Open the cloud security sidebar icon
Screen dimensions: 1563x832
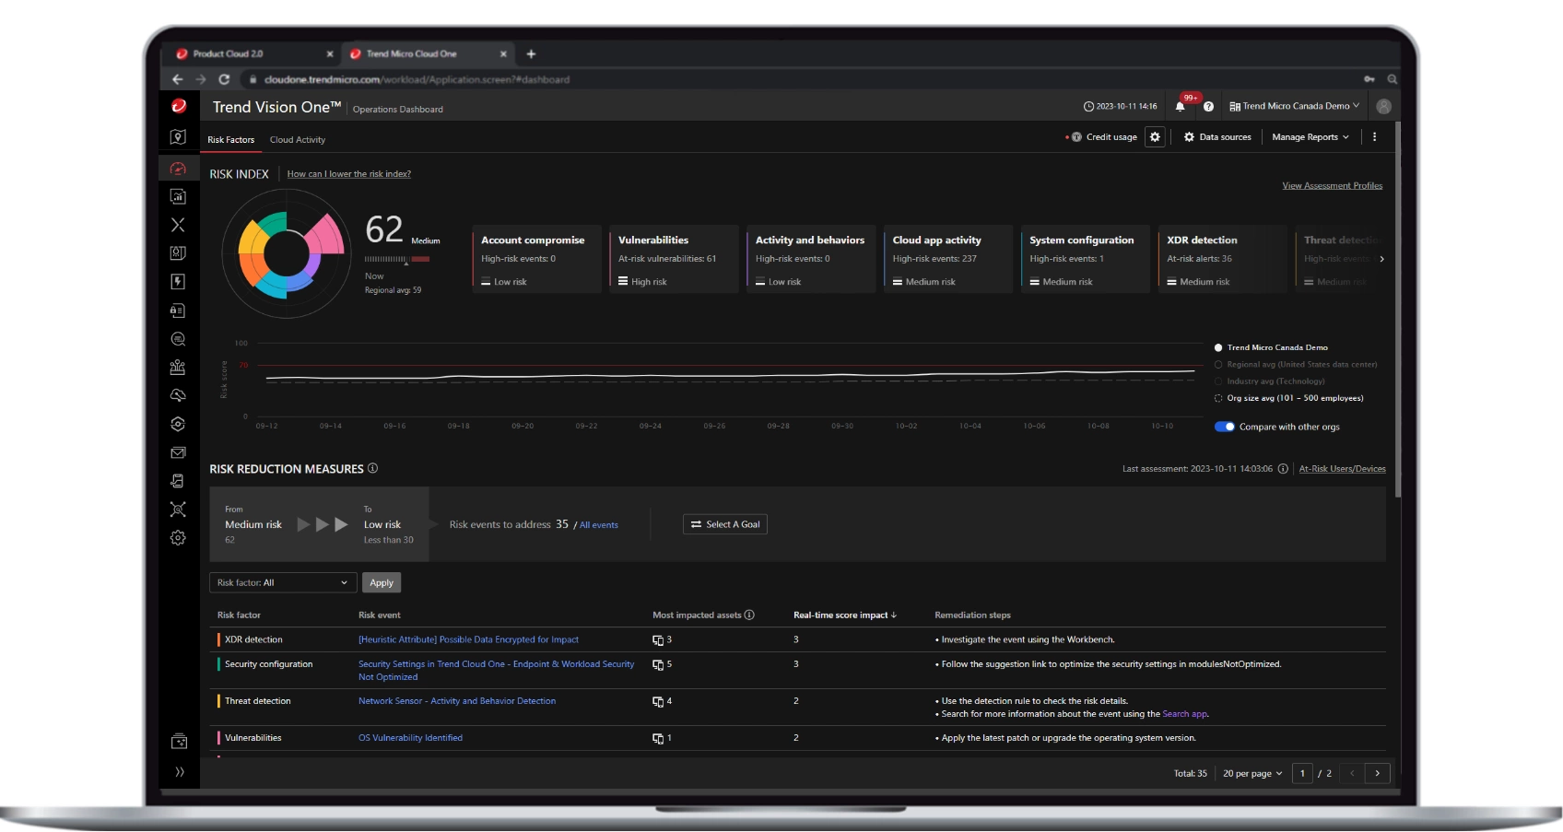pyautogui.click(x=179, y=395)
